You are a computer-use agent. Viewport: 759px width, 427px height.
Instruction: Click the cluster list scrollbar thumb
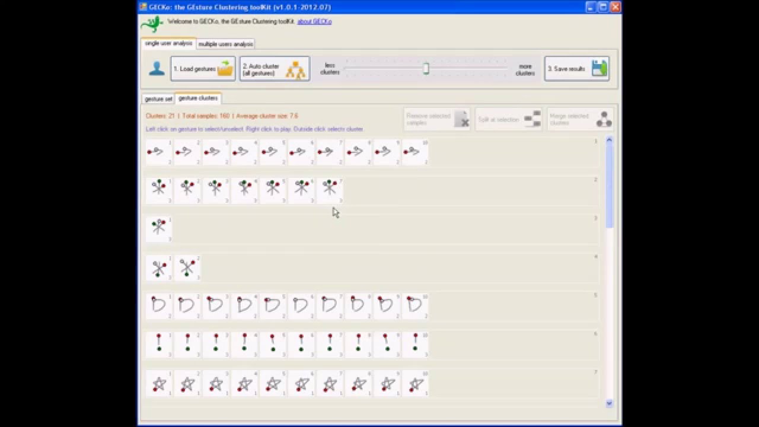coord(609,186)
